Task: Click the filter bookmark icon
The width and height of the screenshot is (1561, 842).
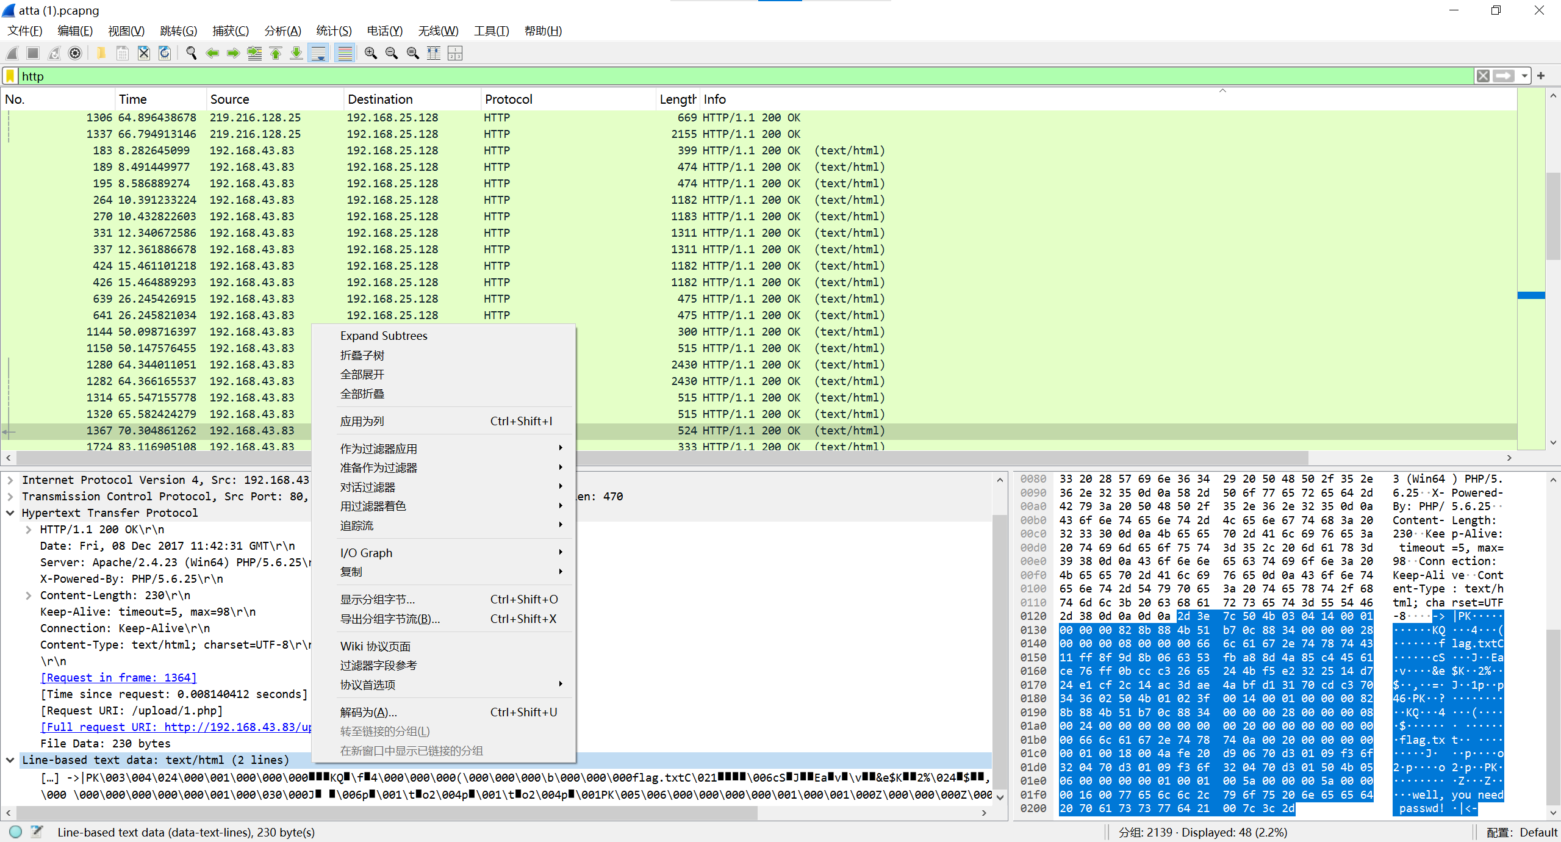Action: point(10,76)
